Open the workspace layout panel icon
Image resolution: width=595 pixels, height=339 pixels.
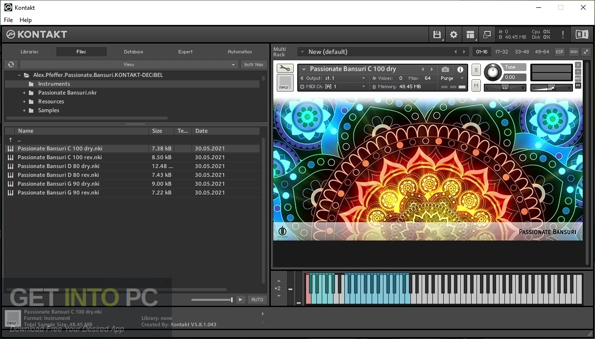[x=471, y=34]
